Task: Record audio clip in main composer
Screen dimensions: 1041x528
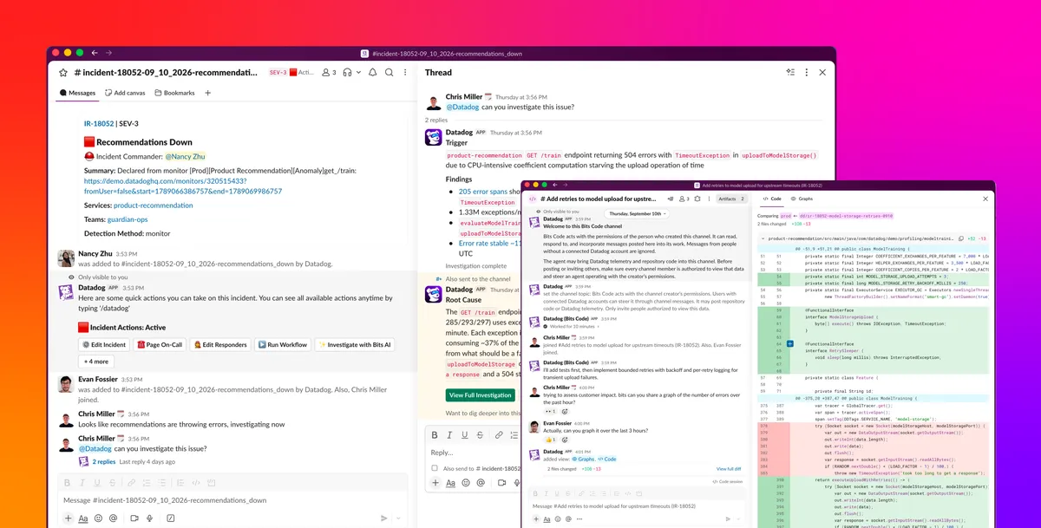Action: point(149,518)
